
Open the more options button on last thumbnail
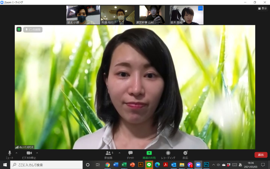(200, 8)
